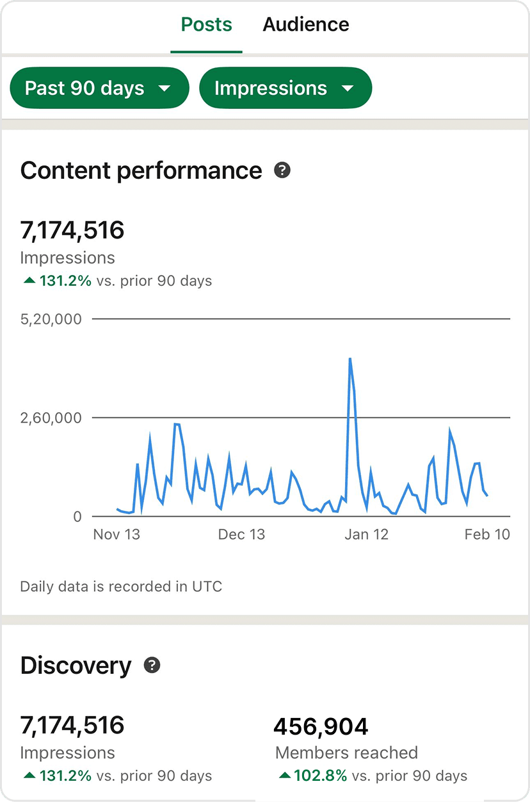Click the up arrow under Discovery impressions
This screenshot has width=530, height=802.
(29, 776)
